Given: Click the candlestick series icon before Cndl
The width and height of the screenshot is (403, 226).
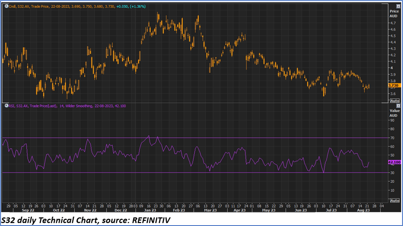Looking at the screenshot, I should pyautogui.click(x=5, y=6).
